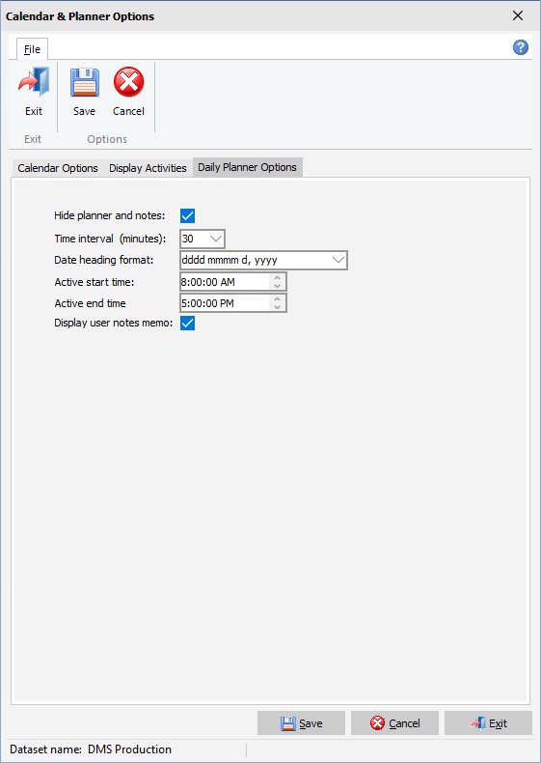
Task: Click the bottom Exit button label
Action: [498, 723]
